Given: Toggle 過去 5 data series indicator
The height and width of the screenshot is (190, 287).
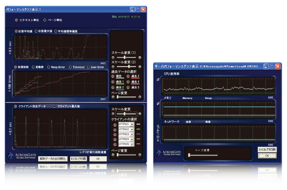Looking at the screenshot, I should coord(128,87).
